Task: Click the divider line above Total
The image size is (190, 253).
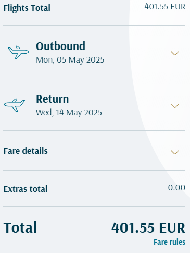Action: pyautogui.click(x=94, y=207)
